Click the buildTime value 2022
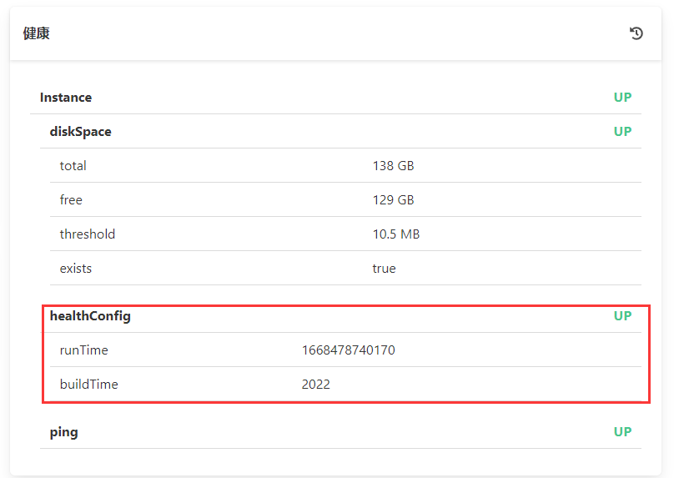Image resolution: width=679 pixels, height=478 pixels. 315,385
